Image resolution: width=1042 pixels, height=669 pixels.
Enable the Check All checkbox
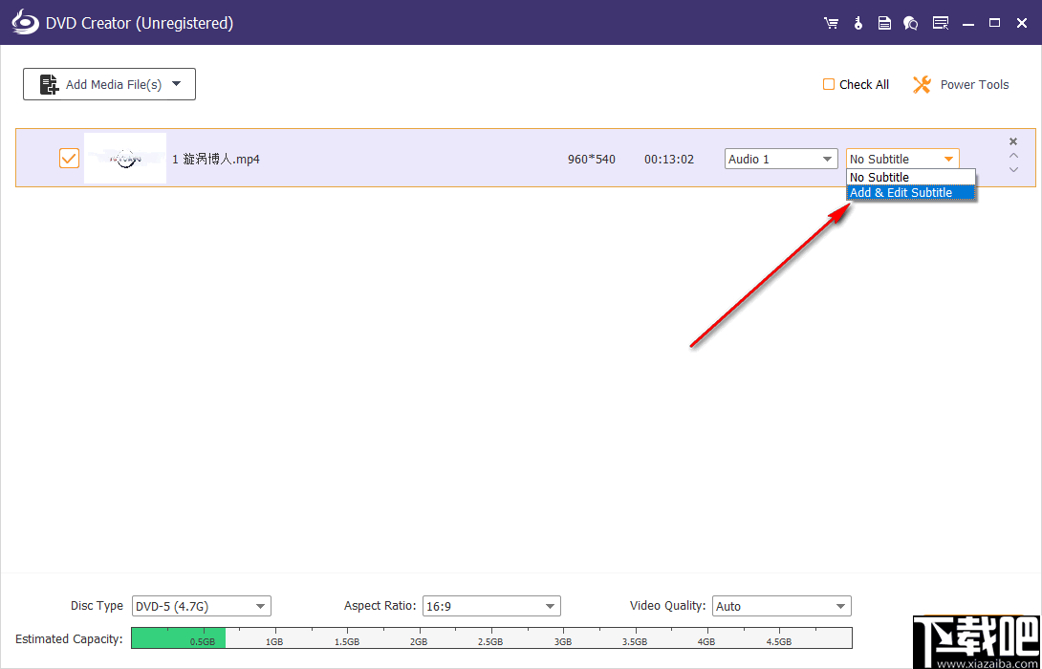click(x=828, y=84)
